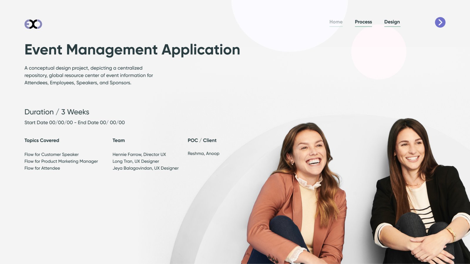Click the purple next arrow button
470x264 pixels.
click(440, 22)
